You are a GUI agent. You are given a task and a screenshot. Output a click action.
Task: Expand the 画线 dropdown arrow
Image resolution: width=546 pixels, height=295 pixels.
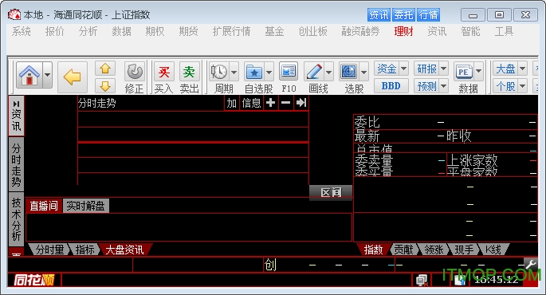[329, 72]
